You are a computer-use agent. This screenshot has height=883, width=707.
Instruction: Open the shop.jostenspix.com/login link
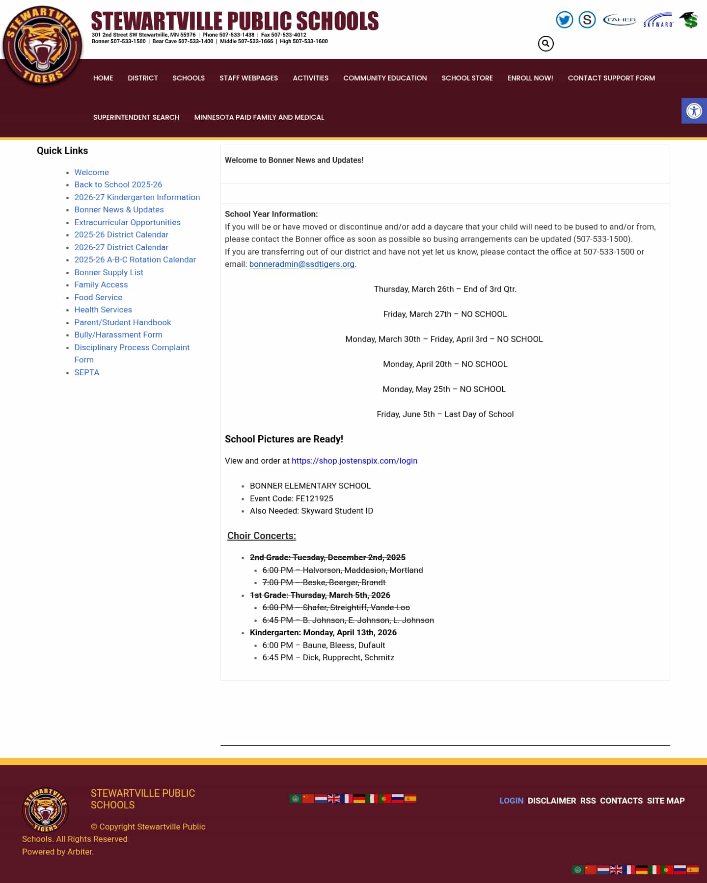coord(354,461)
